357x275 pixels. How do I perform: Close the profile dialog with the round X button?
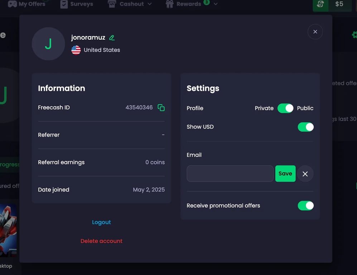click(x=315, y=32)
